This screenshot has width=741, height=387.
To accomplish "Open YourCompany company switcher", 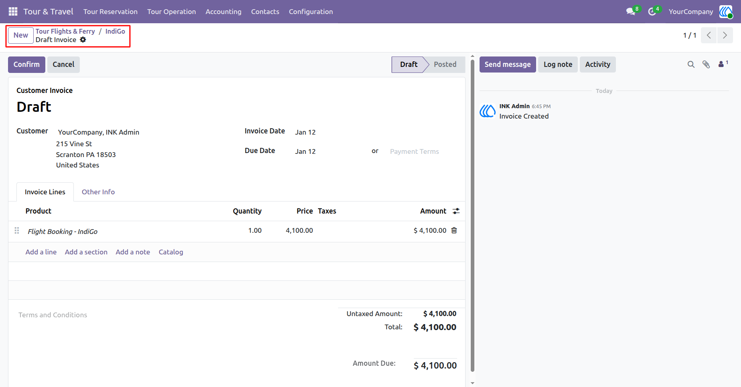I will pos(690,12).
